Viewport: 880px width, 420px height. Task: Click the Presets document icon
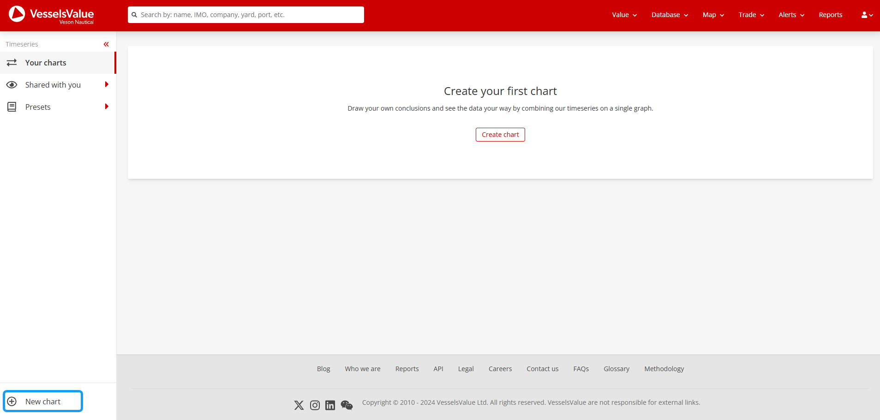(12, 106)
